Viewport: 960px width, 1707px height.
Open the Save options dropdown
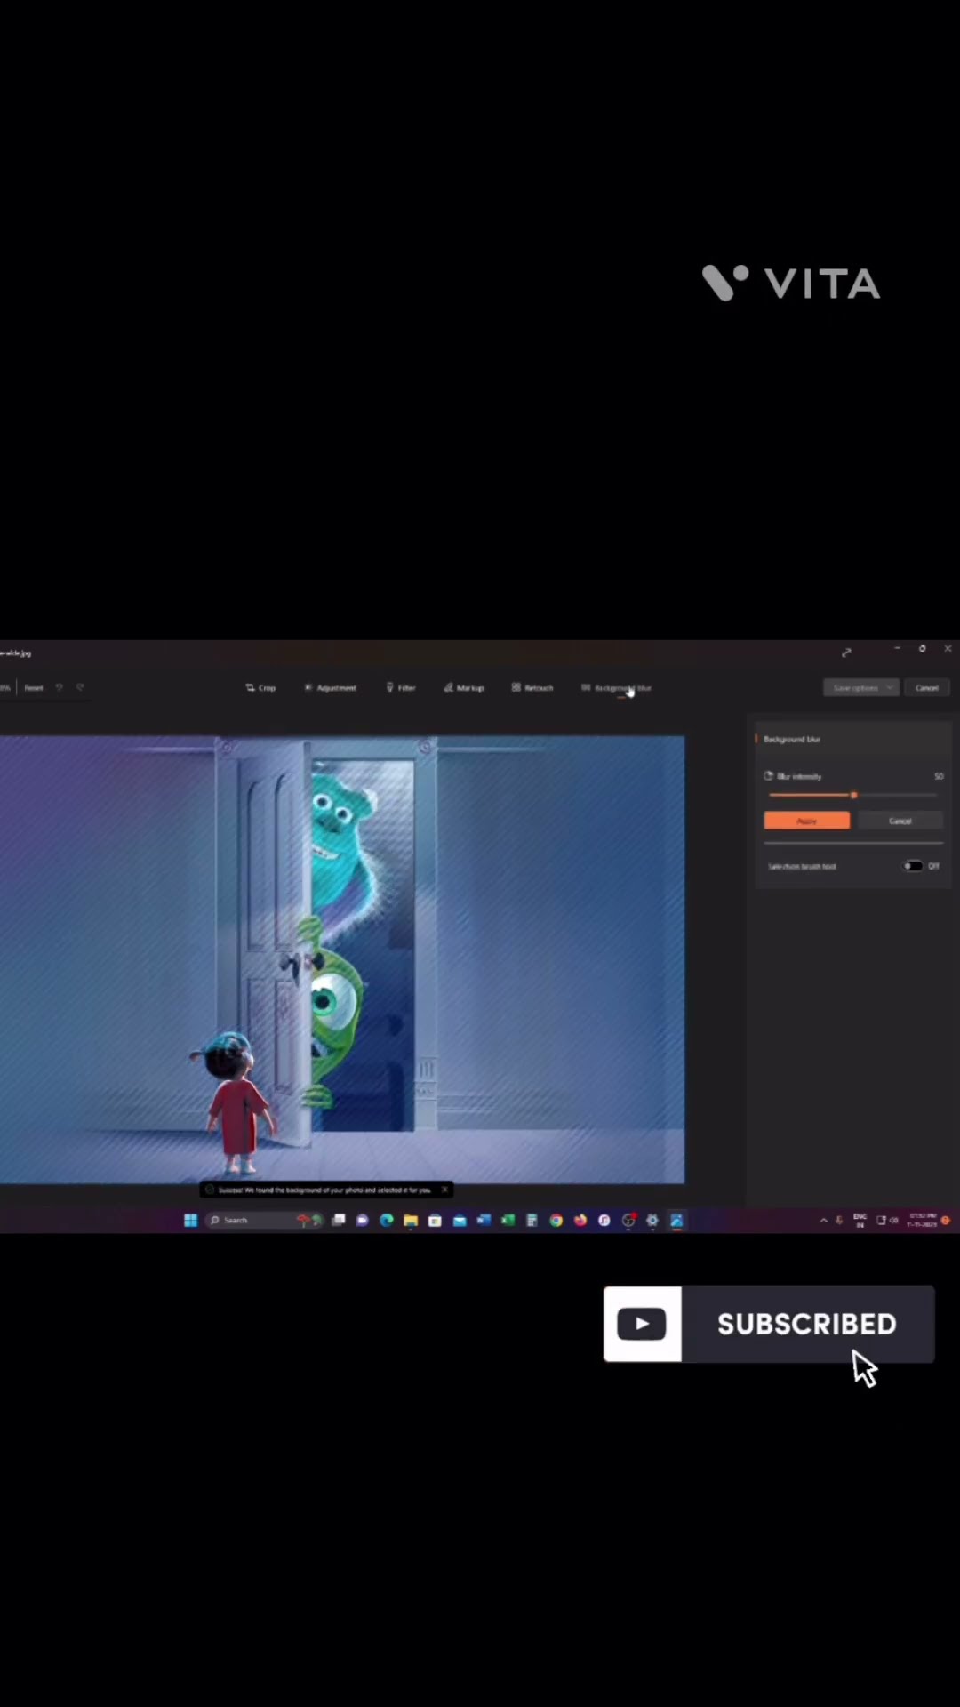(x=861, y=687)
